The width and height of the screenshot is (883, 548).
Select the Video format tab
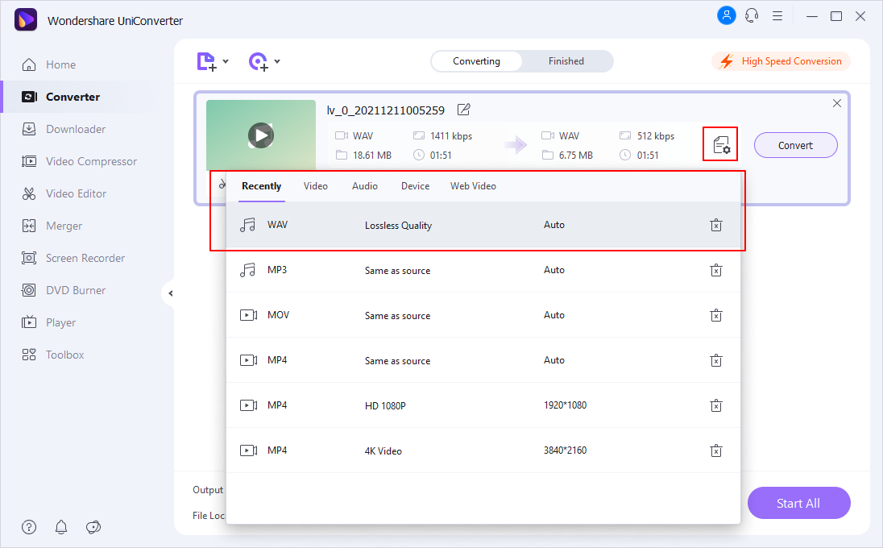coord(315,186)
